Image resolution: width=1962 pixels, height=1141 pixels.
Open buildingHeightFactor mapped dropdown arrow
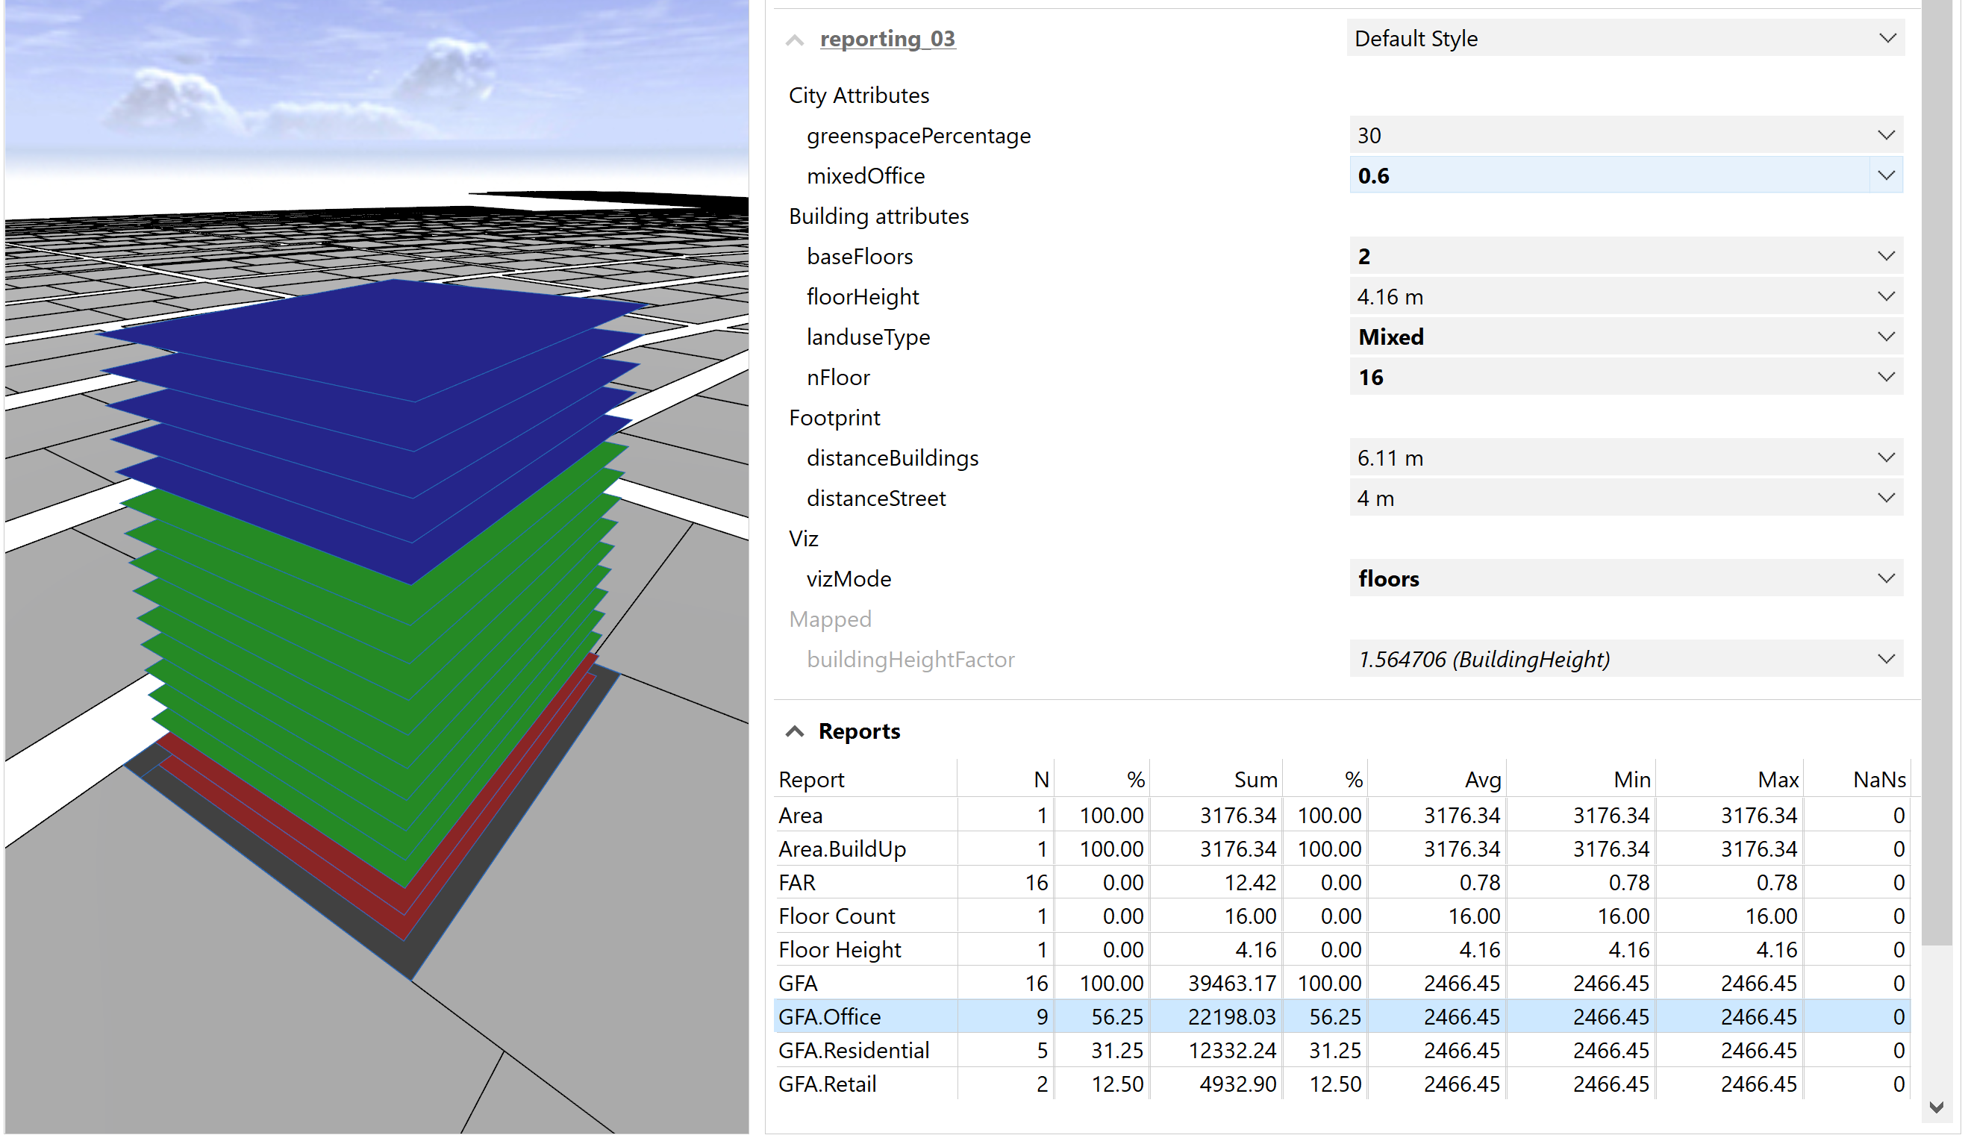coord(1886,659)
